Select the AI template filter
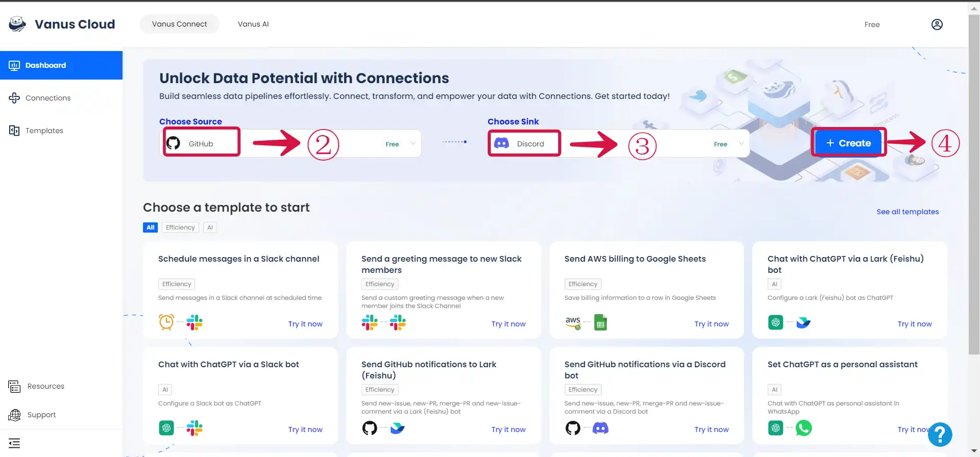Screen dimensions: 980x457 [210, 227]
